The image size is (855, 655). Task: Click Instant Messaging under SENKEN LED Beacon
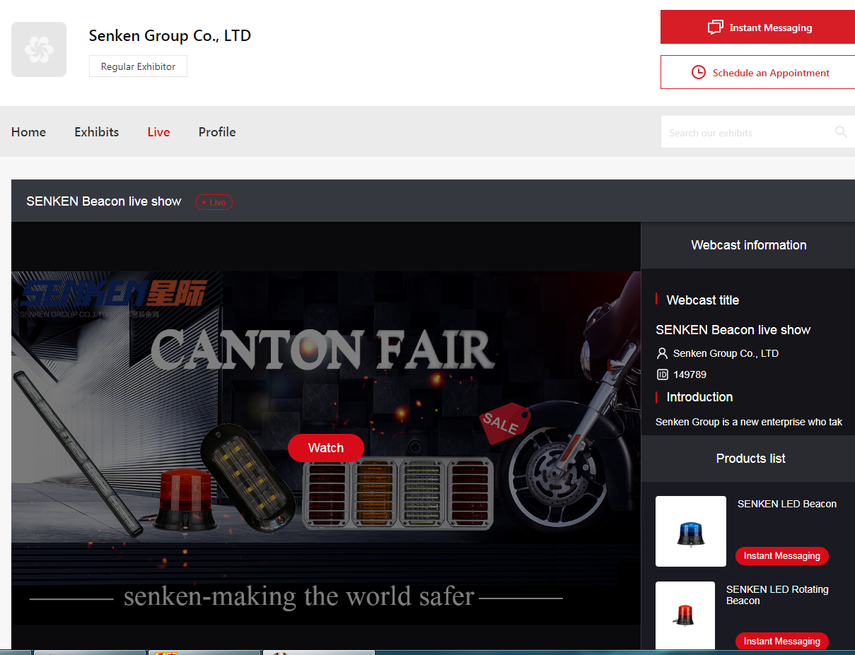[781, 556]
